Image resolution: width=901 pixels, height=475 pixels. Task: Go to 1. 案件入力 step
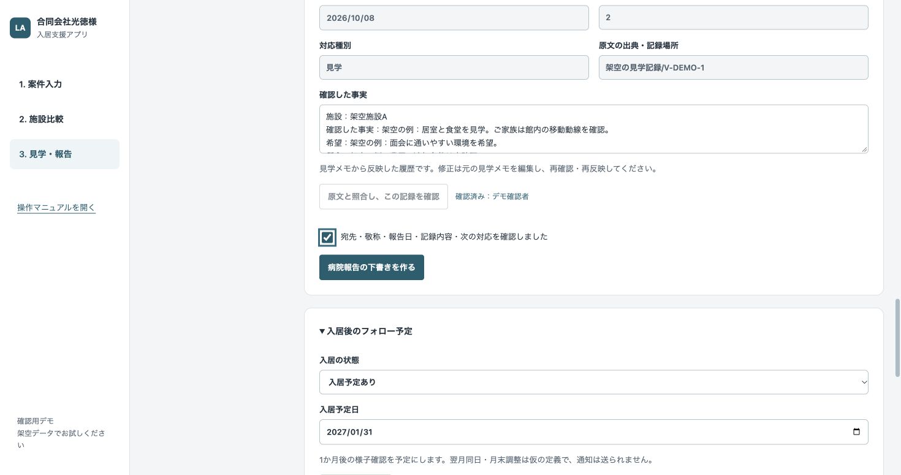point(64,84)
